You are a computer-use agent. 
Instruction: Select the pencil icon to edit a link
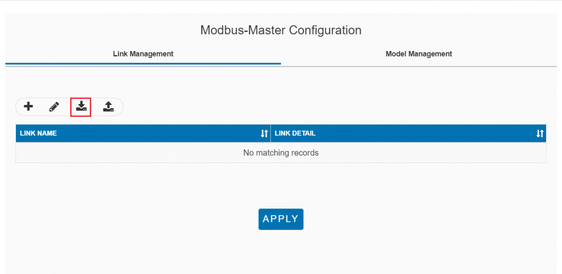pyautogui.click(x=55, y=107)
